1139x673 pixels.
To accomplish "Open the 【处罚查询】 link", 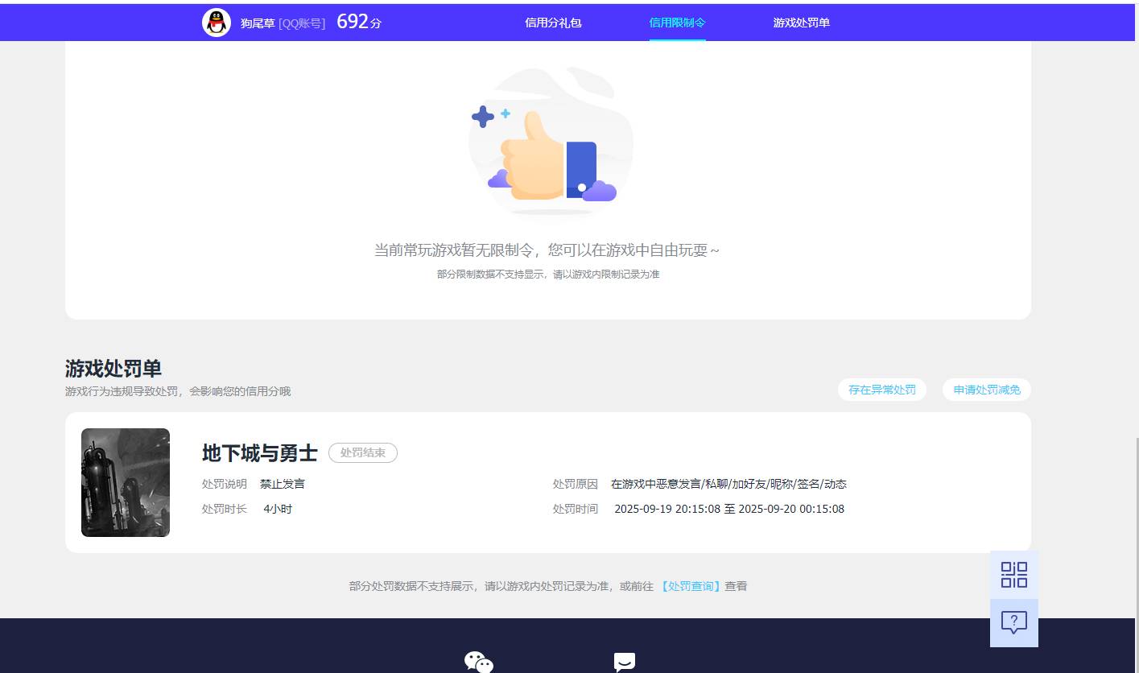I will (x=691, y=586).
